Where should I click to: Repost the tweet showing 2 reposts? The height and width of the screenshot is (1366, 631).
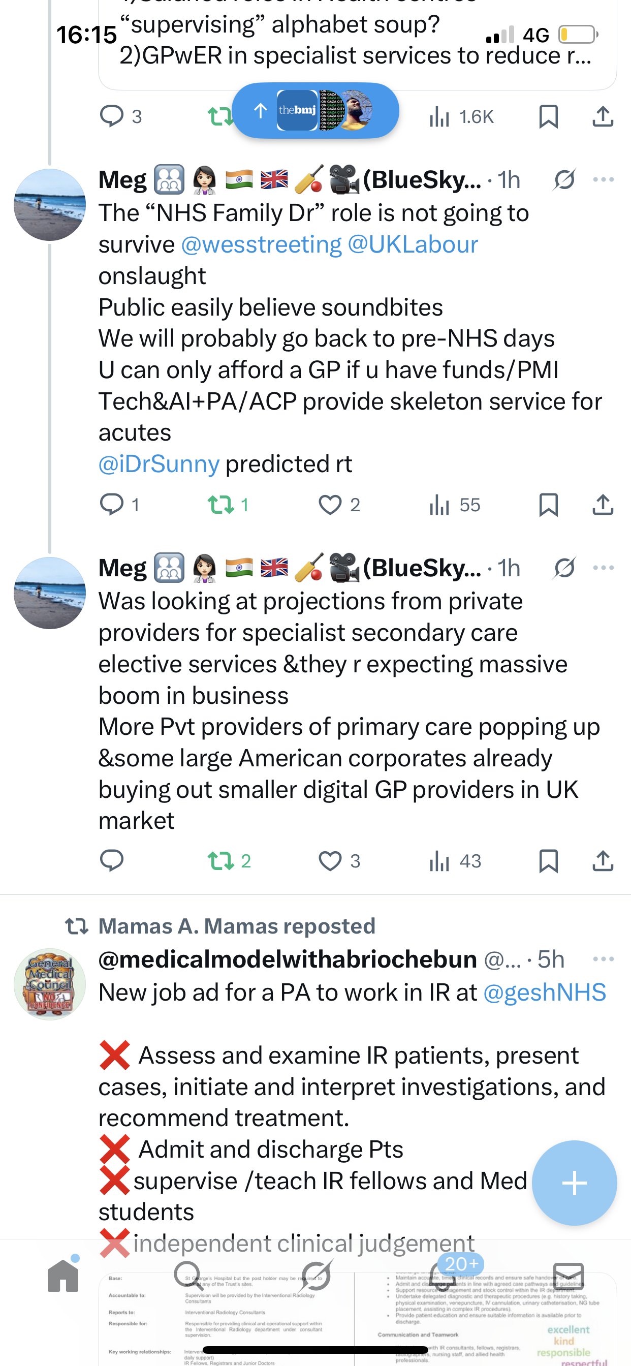(x=221, y=861)
